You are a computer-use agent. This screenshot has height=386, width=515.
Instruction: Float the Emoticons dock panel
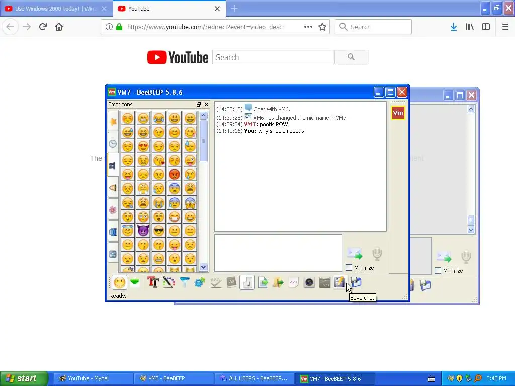(x=198, y=104)
